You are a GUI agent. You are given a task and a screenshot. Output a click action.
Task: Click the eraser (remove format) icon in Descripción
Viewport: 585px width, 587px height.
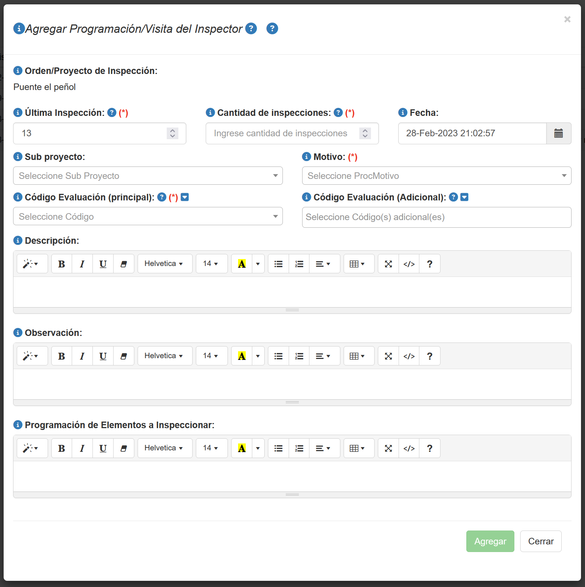point(124,264)
